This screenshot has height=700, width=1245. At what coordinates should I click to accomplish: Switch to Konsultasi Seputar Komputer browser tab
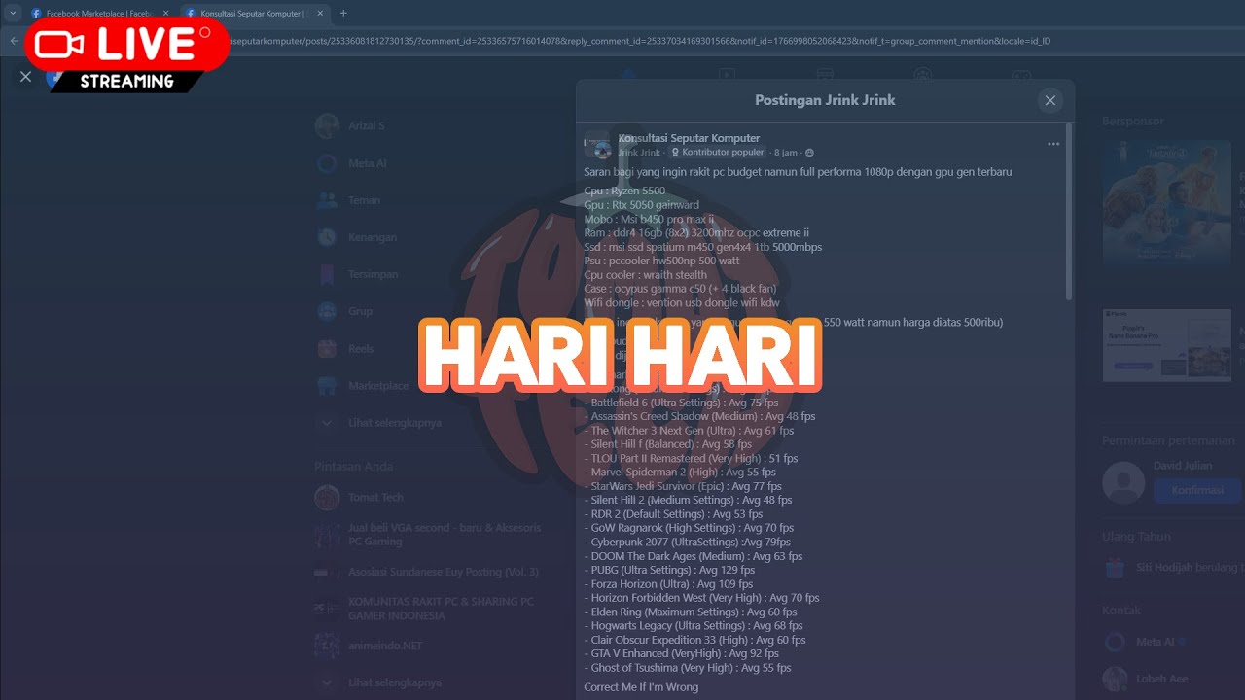pos(253,14)
